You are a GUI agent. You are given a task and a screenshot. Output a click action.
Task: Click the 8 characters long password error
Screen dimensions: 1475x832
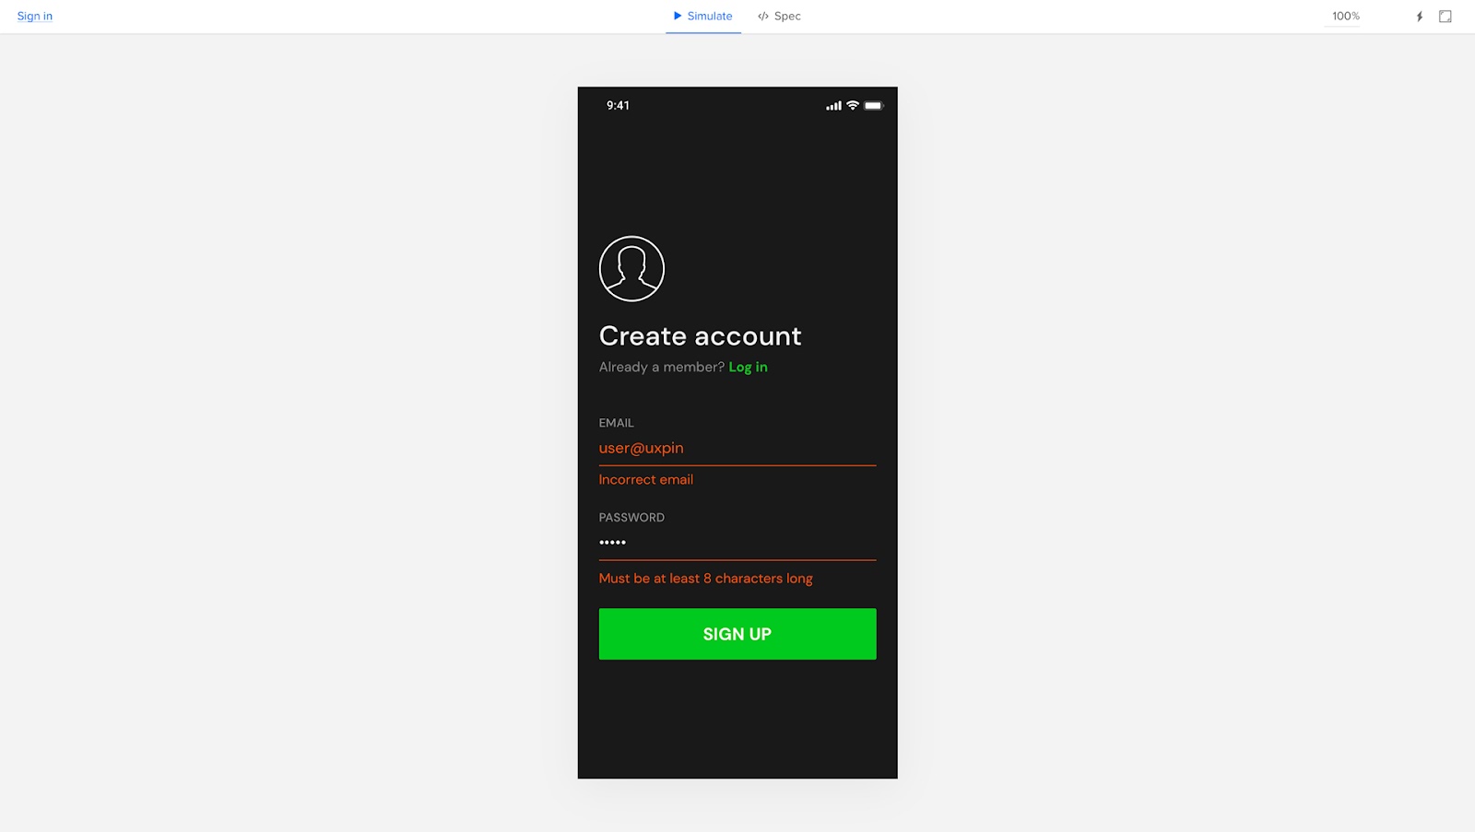[x=706, y=579]
